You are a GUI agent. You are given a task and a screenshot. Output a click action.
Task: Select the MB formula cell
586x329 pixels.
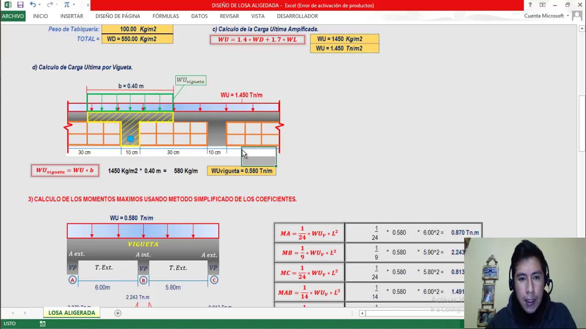(x=309, y=252)
